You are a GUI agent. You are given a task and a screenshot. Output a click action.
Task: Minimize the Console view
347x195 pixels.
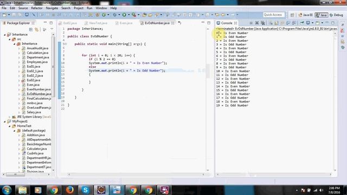coord(327,23)
